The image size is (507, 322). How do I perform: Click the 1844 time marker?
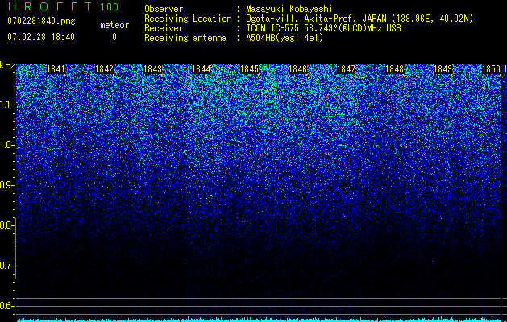click(x=202, y=69)
